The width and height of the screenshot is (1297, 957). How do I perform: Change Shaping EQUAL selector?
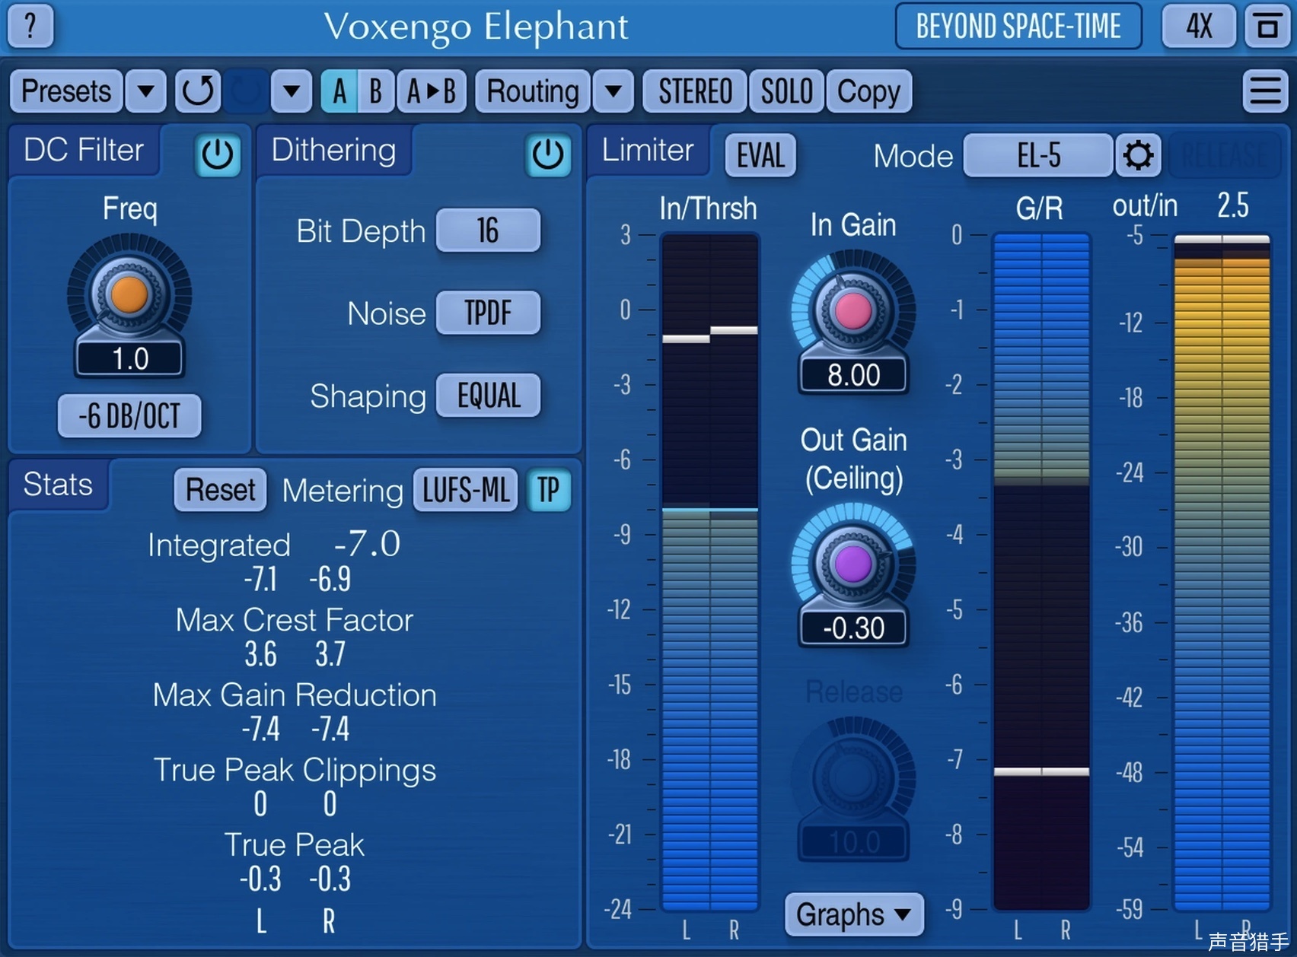(x=488, y=396)
